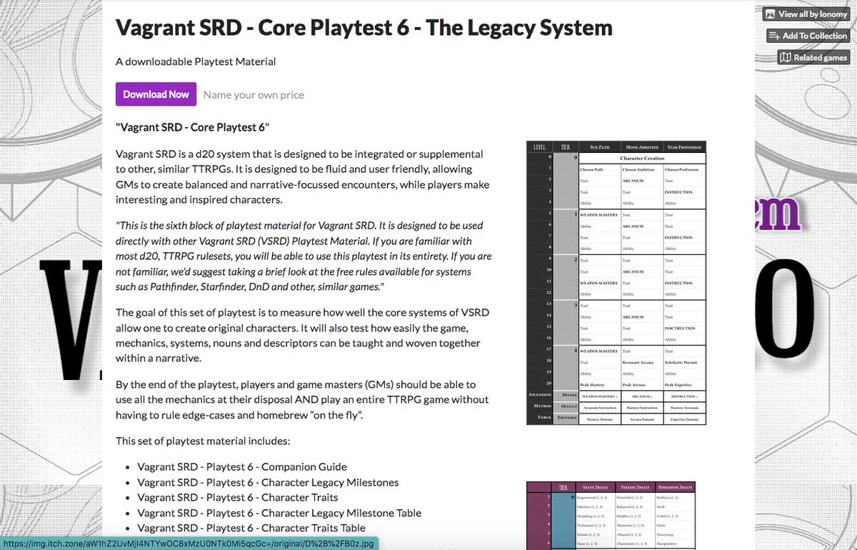Open the Related games button
857x550 pixels.
click(813, 57)
